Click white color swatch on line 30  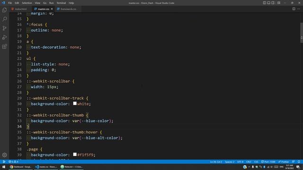[x=75, y=103]
